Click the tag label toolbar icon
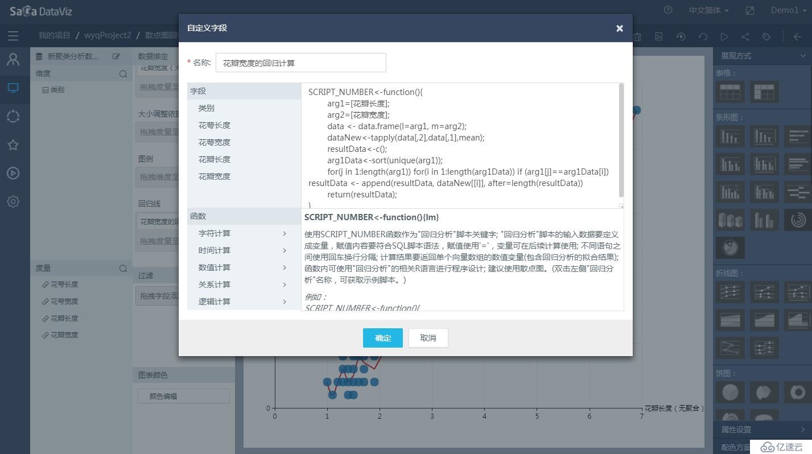This screenshot has height=454, width=812. [x=766, y=36]
